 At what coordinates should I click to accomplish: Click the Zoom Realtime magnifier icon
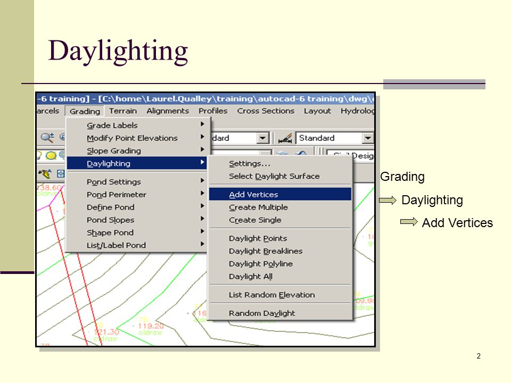[x=47, y=138]
